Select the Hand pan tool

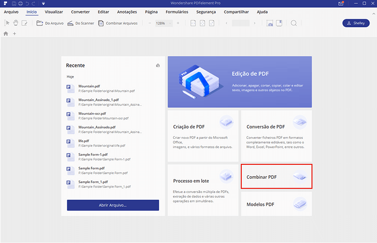coord(16,23)
